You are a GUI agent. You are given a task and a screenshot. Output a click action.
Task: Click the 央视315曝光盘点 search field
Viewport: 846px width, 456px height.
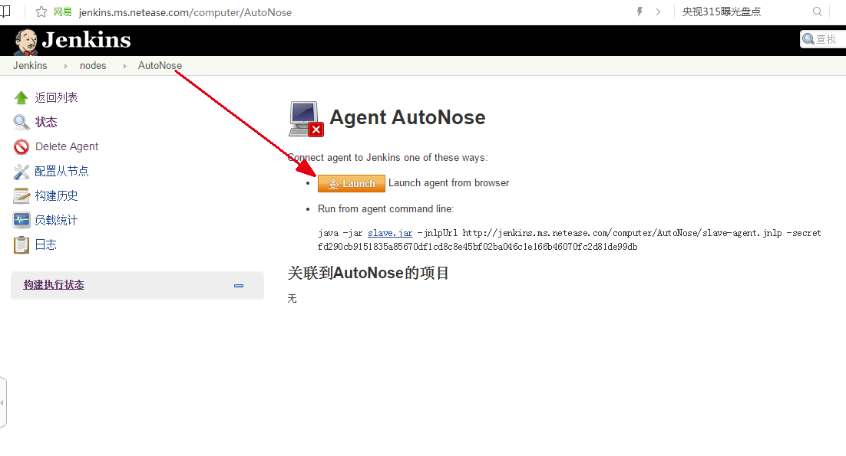pos(722,11)
